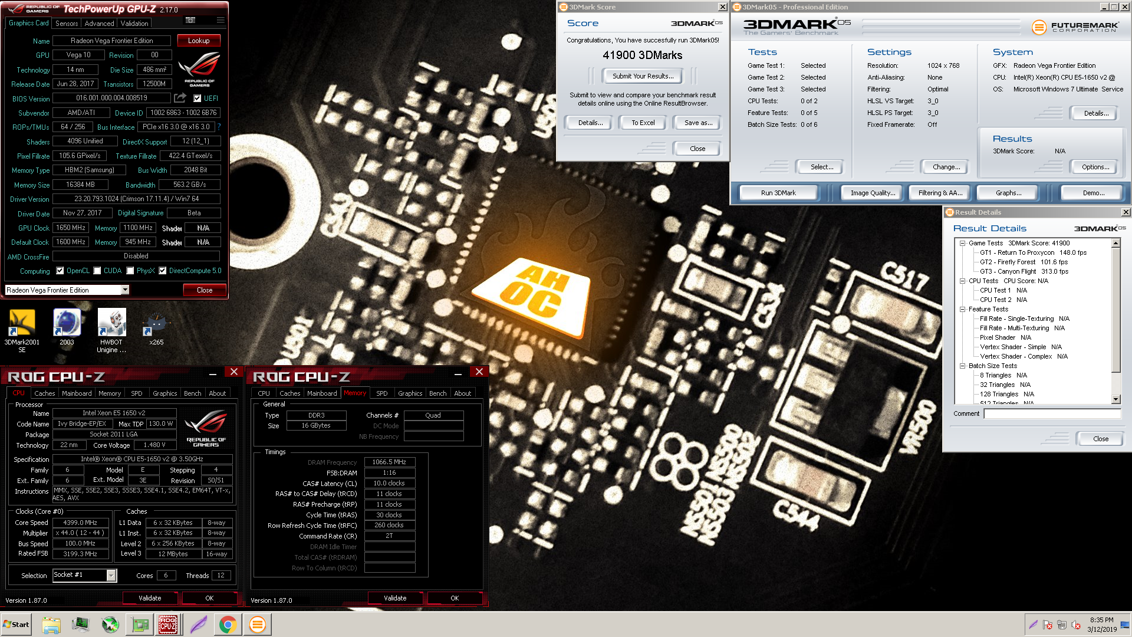Open the 2003 desktop shortcut
Screen dimensions: 1132x637
pos(67,327)
